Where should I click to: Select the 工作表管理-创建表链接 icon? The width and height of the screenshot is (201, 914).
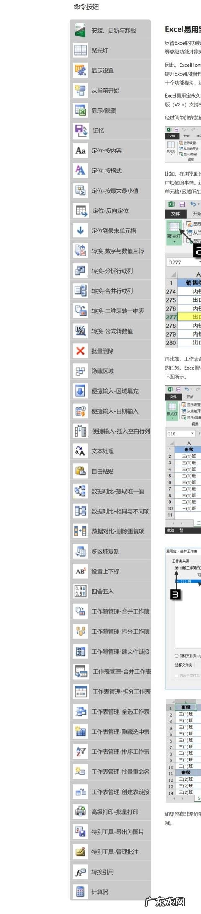tap(80, 791)
